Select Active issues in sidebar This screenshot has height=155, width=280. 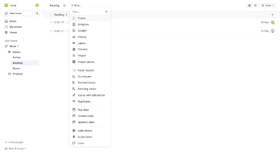pos(16,58)
